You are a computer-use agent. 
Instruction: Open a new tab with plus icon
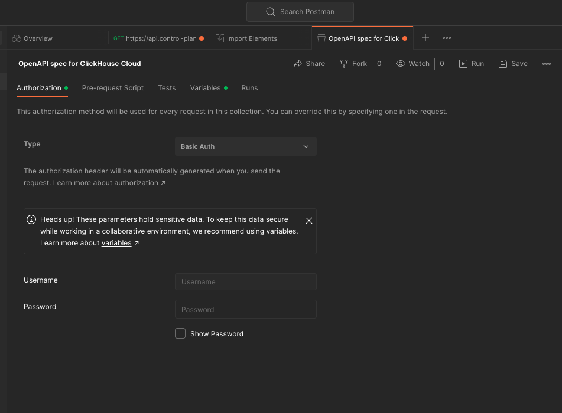click(x=425, y=38)
